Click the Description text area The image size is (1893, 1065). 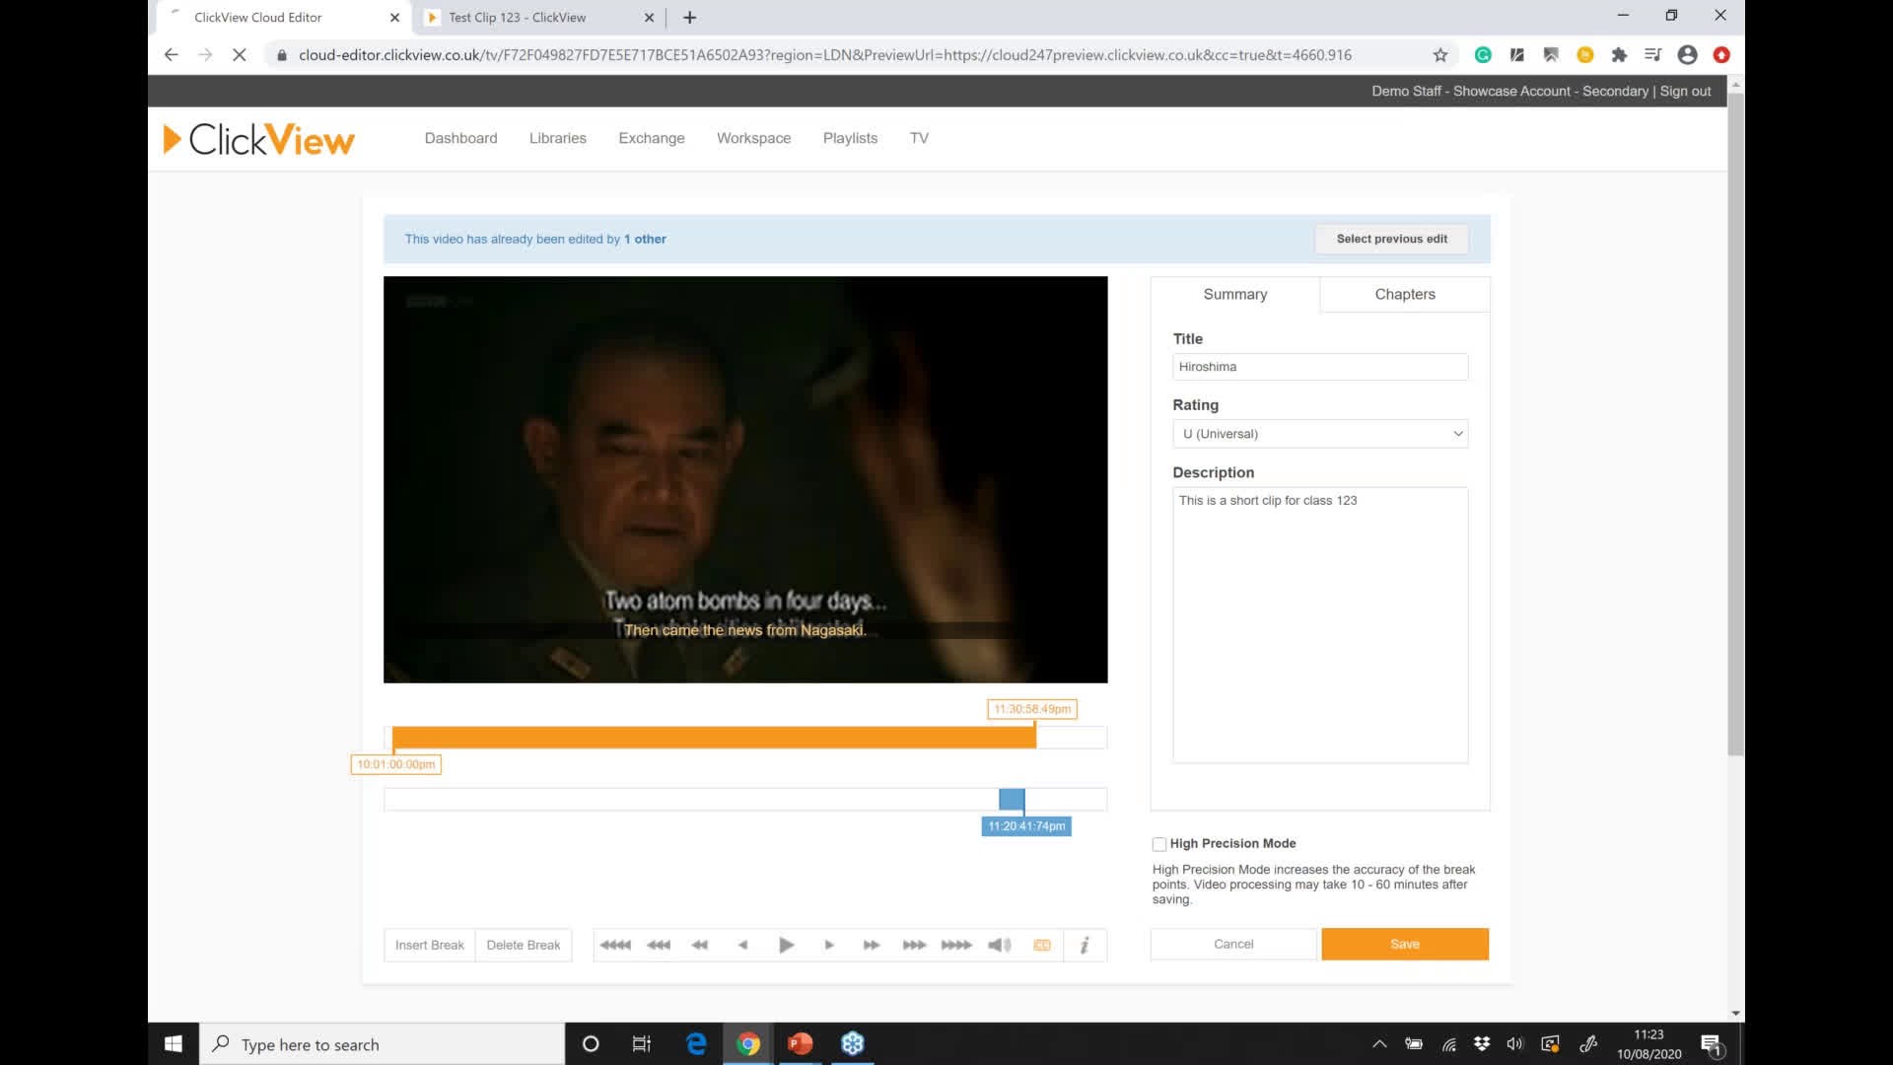(1320, 625)
